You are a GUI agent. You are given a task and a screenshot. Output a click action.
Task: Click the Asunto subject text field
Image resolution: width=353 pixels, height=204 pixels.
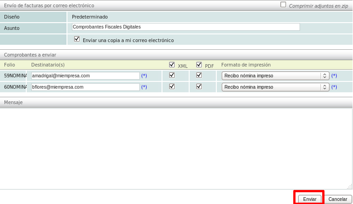pyautogui.click(x=186, y=27)
